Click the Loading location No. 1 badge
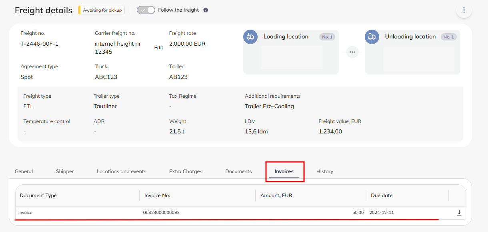 pyautogui.click(x=327, y=37)
